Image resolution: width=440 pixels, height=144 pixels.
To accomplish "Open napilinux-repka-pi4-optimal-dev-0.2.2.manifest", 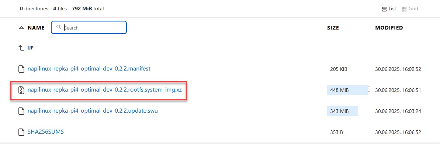I will pyautogui.click(x=89, y=69).
